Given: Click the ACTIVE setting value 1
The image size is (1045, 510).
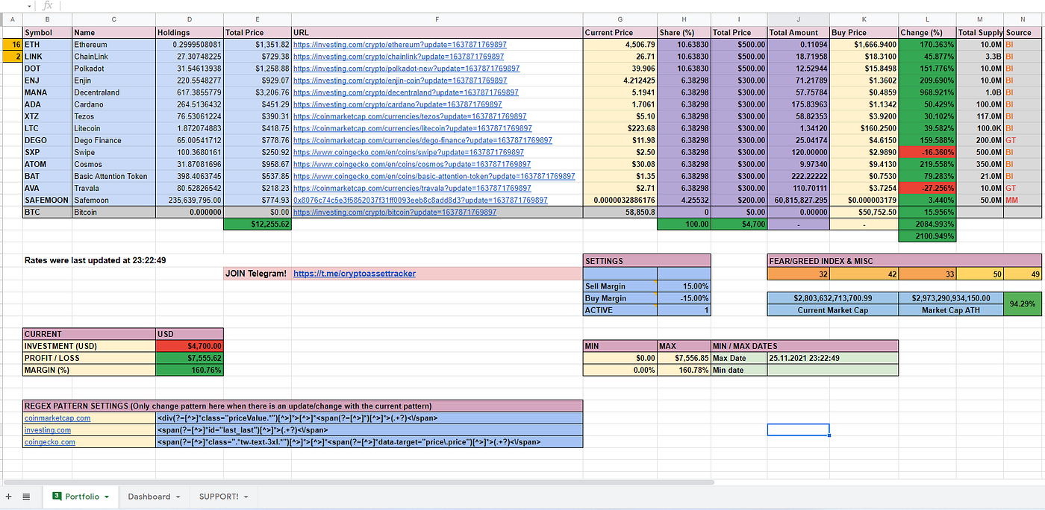Looking at the screenshot, I should (684, 310).
